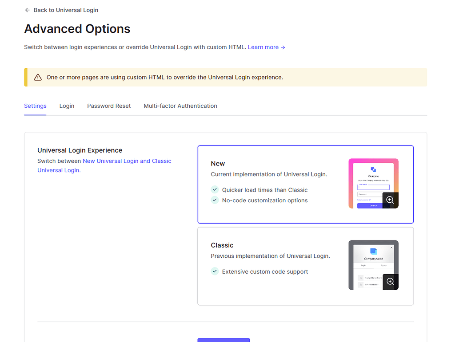Click the checkmark beside 'No-code customization options'
Viewport: 455px width, 342px height.
(x=215, y=200)
